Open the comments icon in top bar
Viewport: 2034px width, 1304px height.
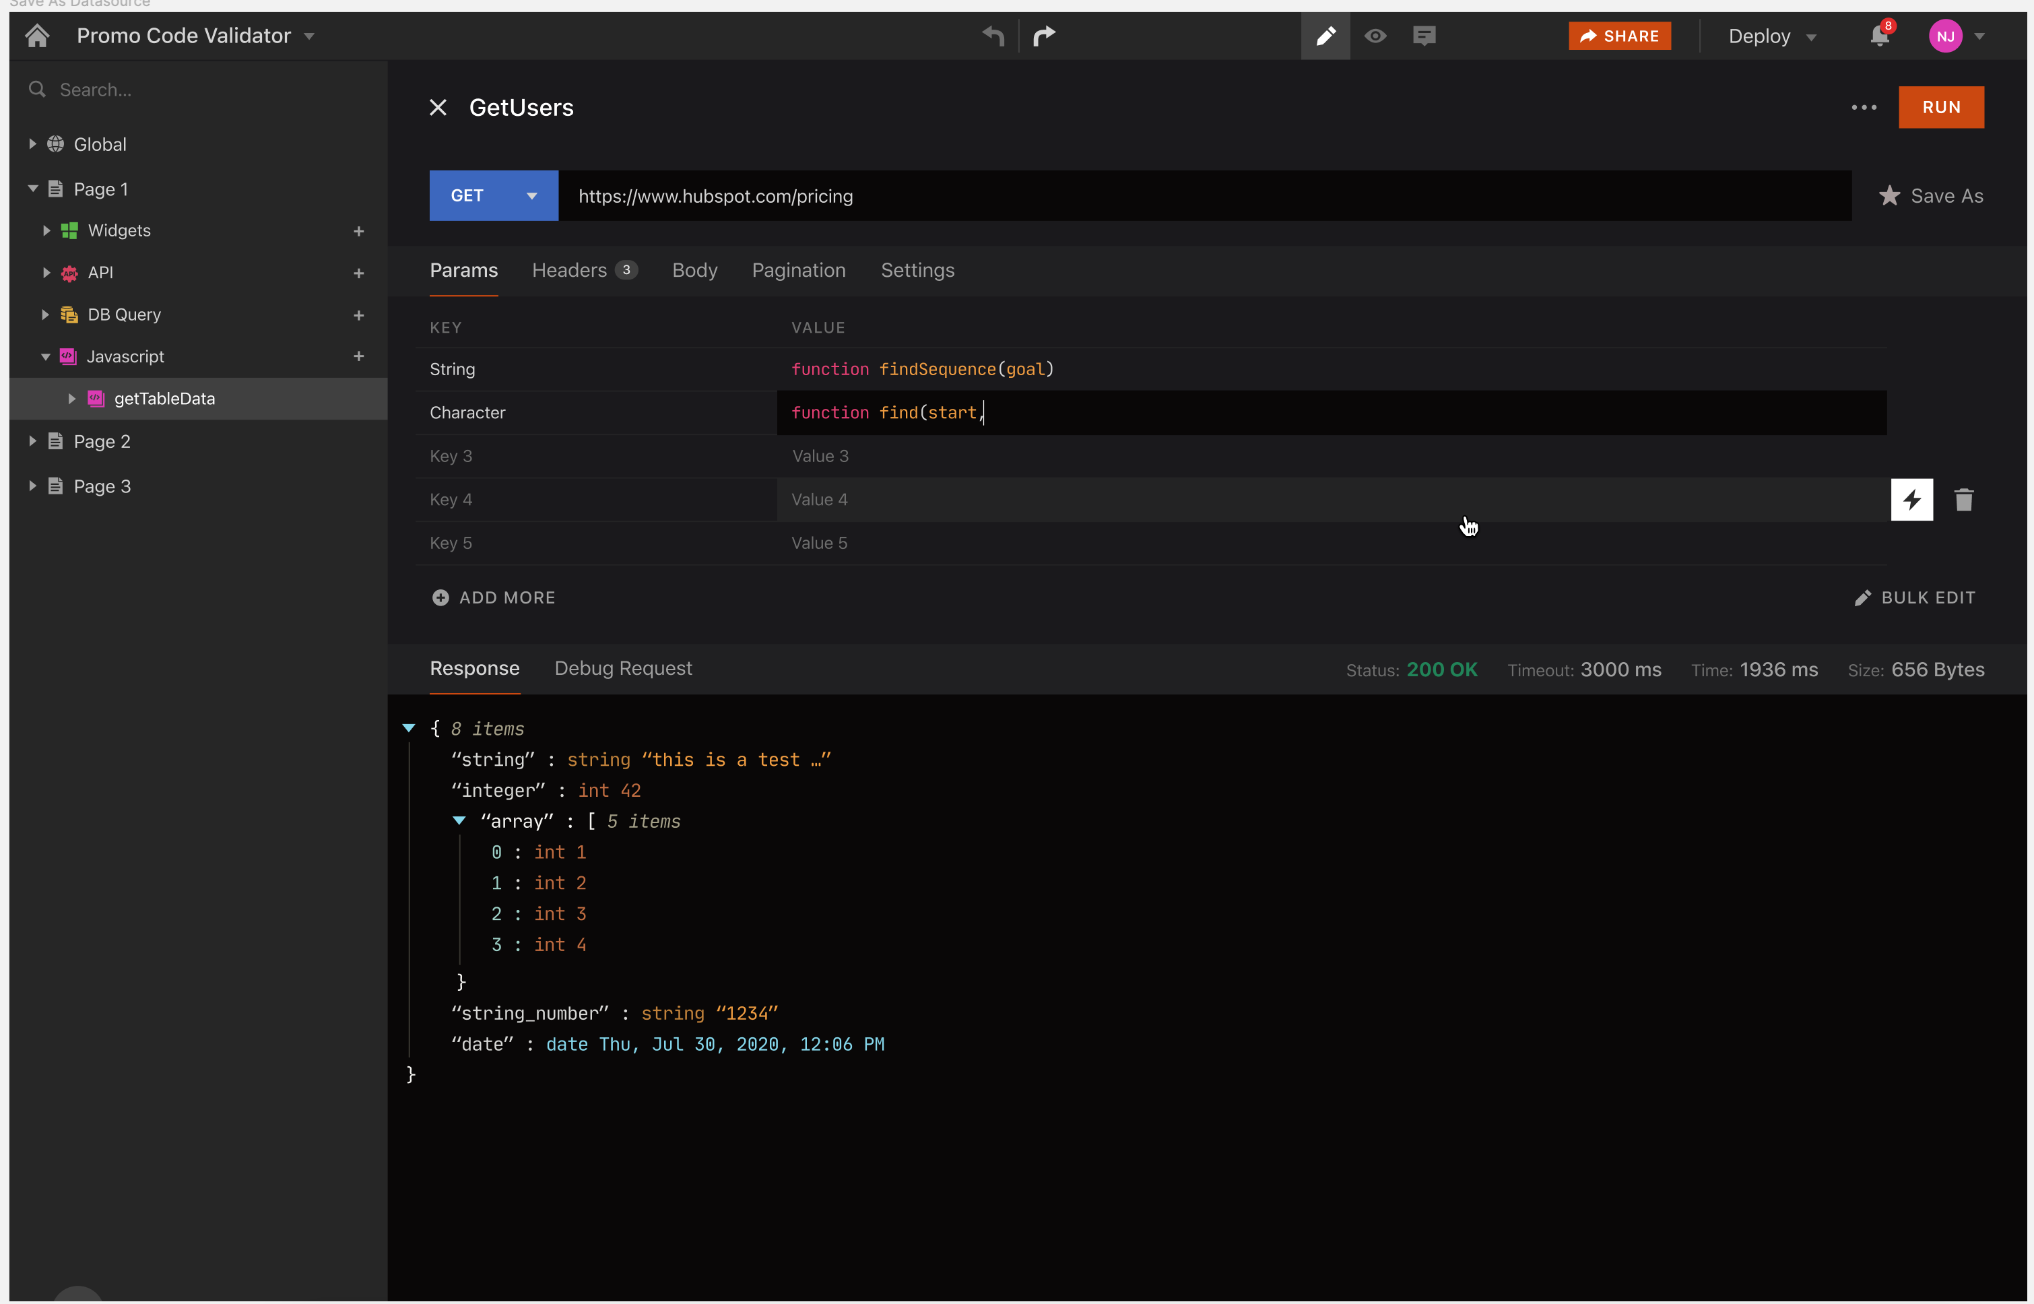(1424, 36)
